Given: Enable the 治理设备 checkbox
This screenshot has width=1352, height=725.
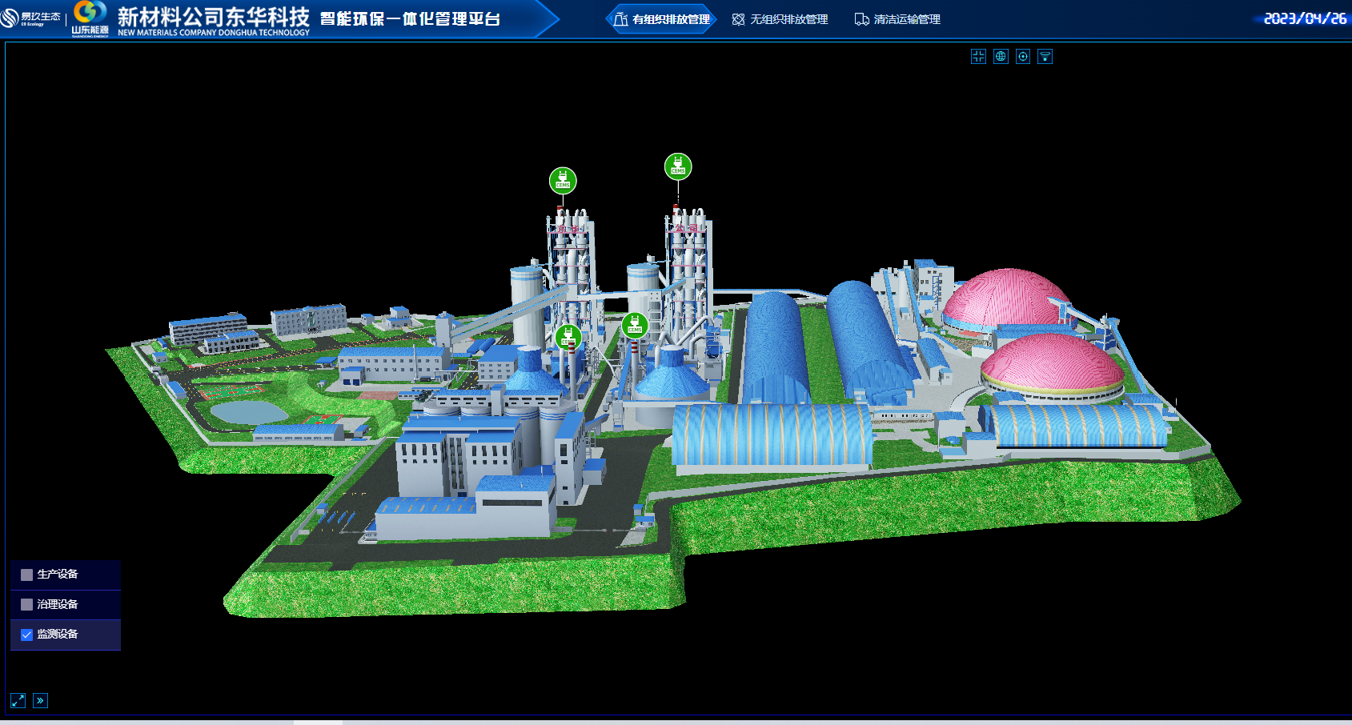Looking at the screenshot, I should click(26, 604).
